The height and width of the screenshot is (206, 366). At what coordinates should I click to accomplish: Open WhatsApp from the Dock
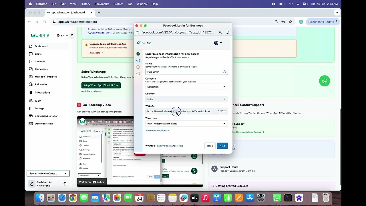point(277,198)
